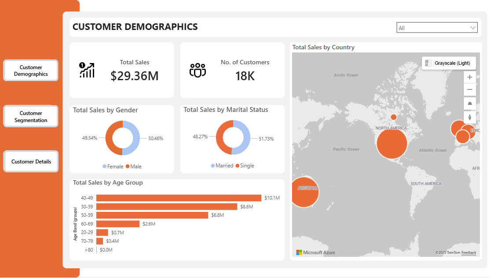
Task: Select the 40-49 age group bar
Action: (x=178, y=198)
